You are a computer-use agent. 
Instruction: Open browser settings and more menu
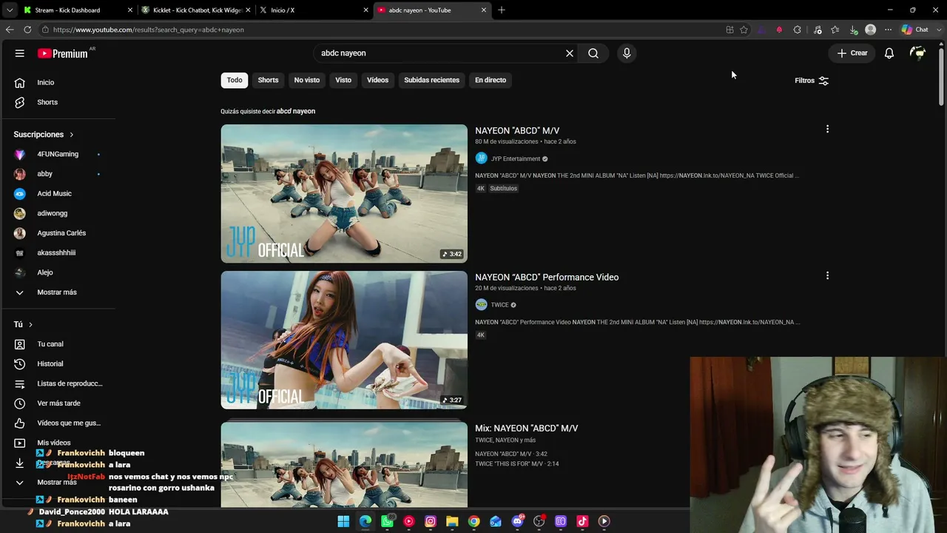pos(888,30)
